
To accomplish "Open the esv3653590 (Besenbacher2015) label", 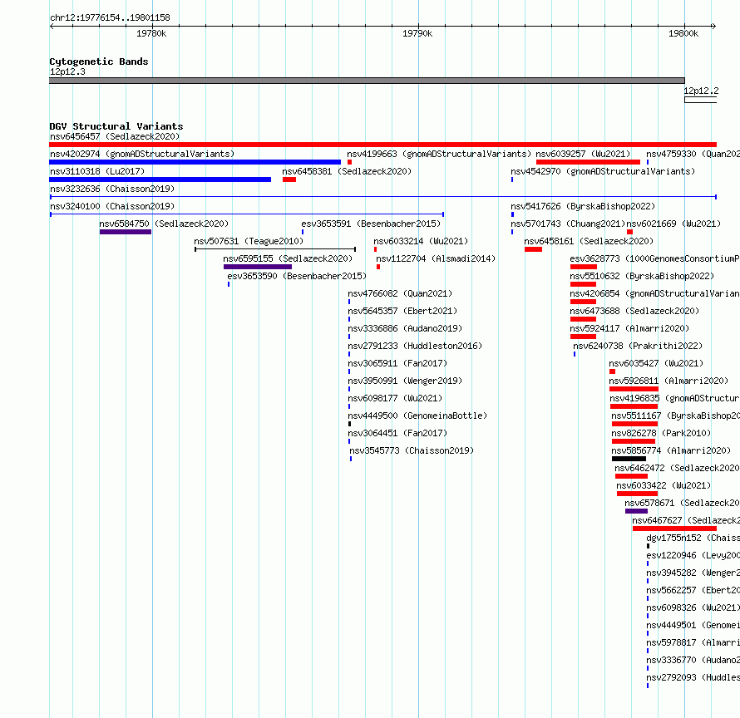I will coord(297,276).
